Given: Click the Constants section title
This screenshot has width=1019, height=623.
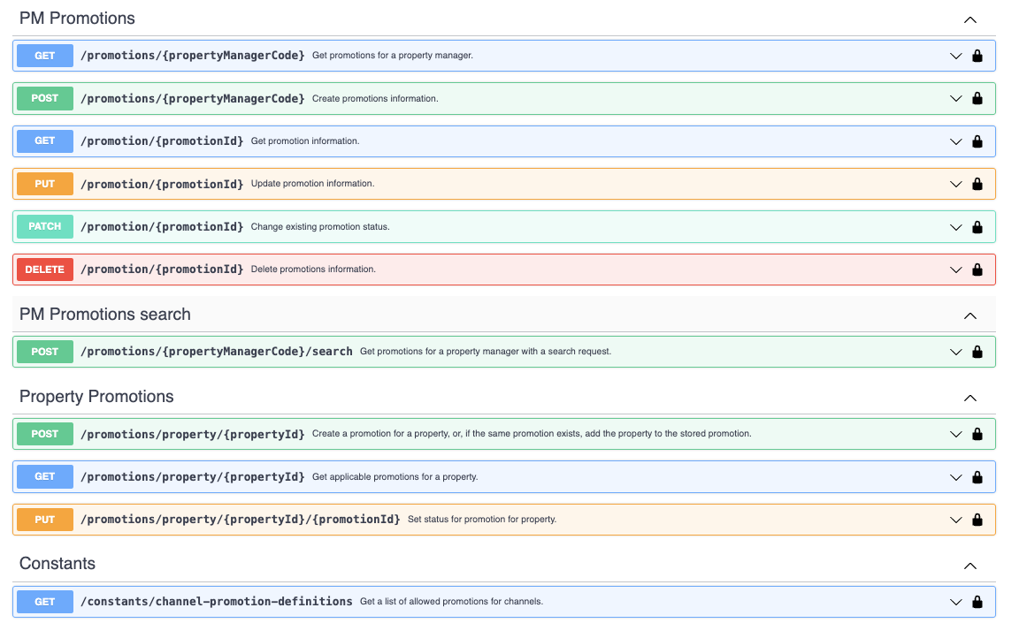Looking at the screenshot, I should click(57, 564).
